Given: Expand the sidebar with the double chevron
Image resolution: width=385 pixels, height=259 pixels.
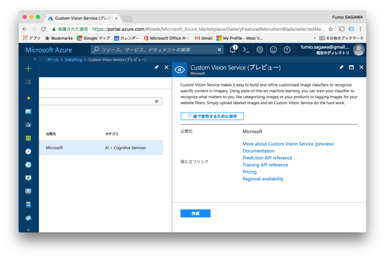Looking at the screenshot, I should tap(35, 59).
